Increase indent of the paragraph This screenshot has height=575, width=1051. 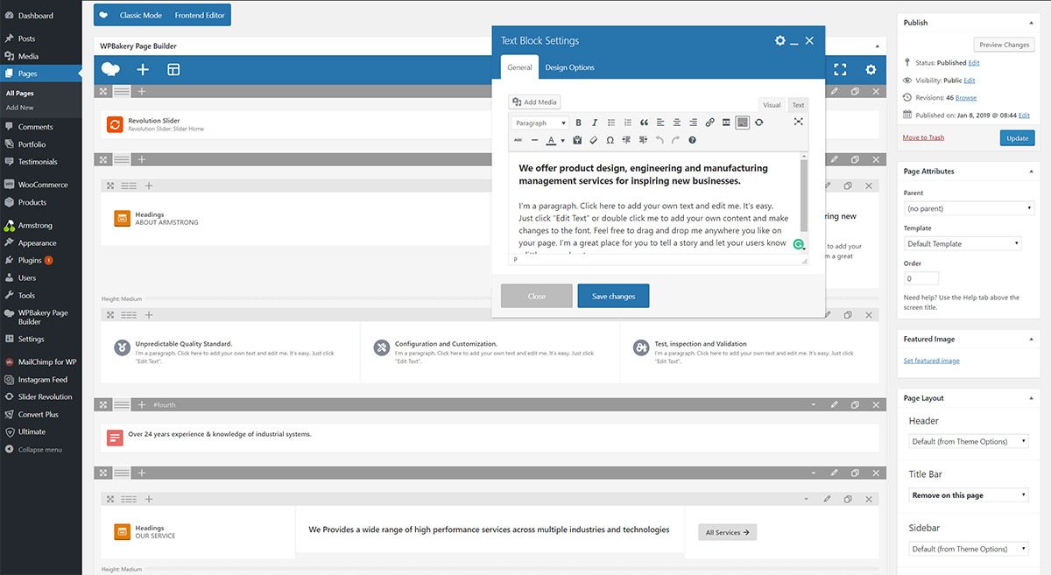(x=644, y=140)
